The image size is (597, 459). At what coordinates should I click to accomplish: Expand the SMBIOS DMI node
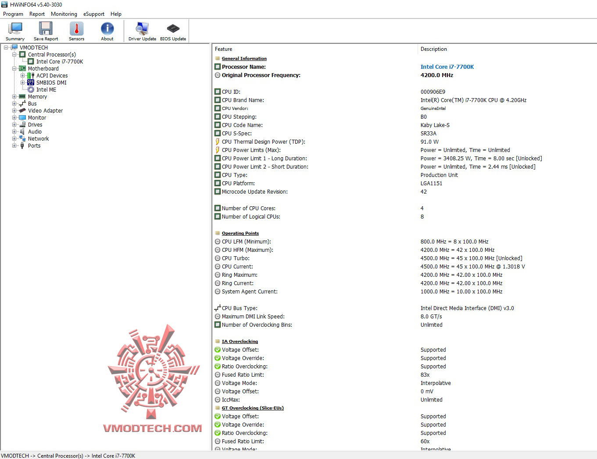[x=22, y=82]
